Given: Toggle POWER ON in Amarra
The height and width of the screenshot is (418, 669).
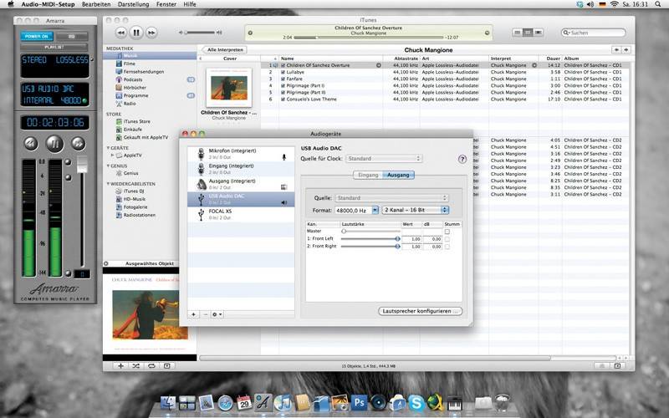Looking at the screenshot, I should click(37, 37).
